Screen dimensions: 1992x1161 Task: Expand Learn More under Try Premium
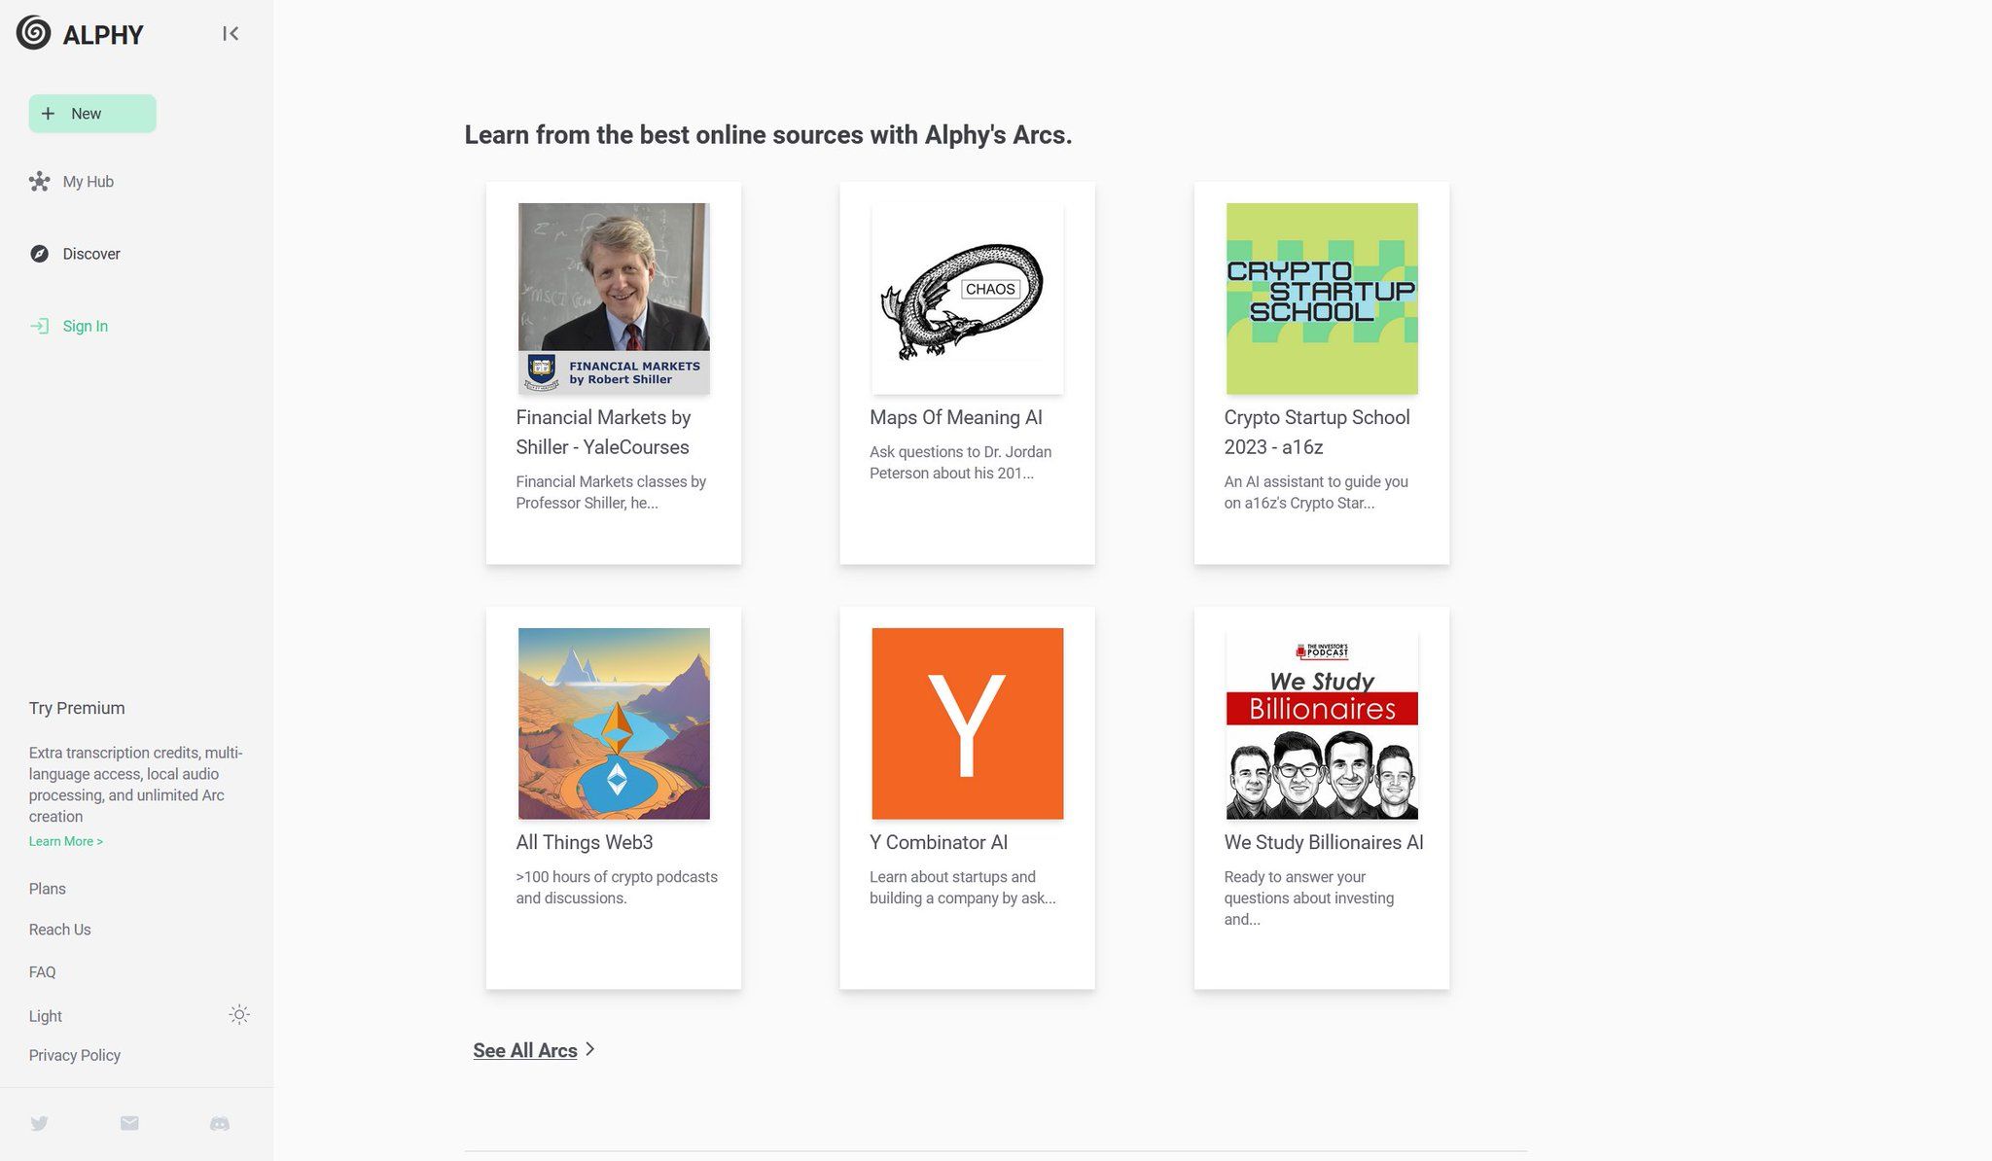[65, 840]
